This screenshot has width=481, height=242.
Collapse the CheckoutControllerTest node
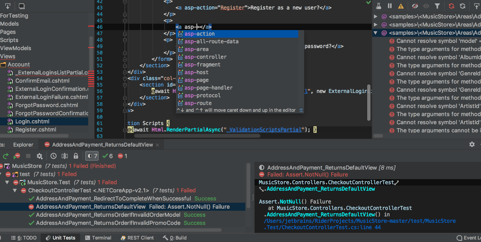[x=14, y=190]
